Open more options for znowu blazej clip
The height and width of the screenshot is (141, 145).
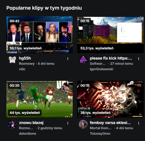(x=68, y=123)
